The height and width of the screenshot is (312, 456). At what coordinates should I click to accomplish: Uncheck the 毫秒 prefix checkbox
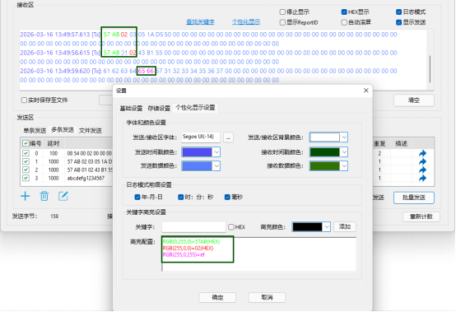tap(227, 197)
